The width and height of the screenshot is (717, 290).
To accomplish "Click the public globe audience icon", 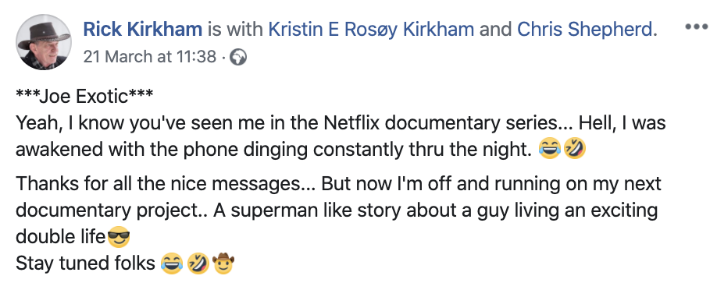I will 237,57.
